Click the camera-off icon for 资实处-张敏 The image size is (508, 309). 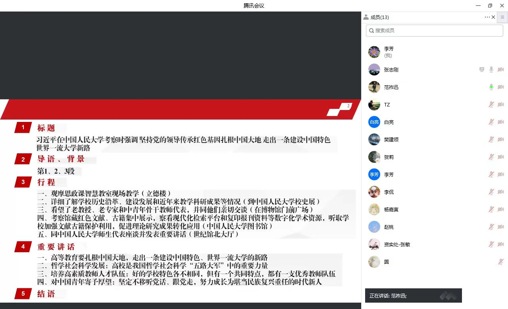(501, 245)
